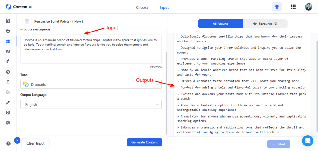Click the star icon on Favourite tab

coord(255,24)
